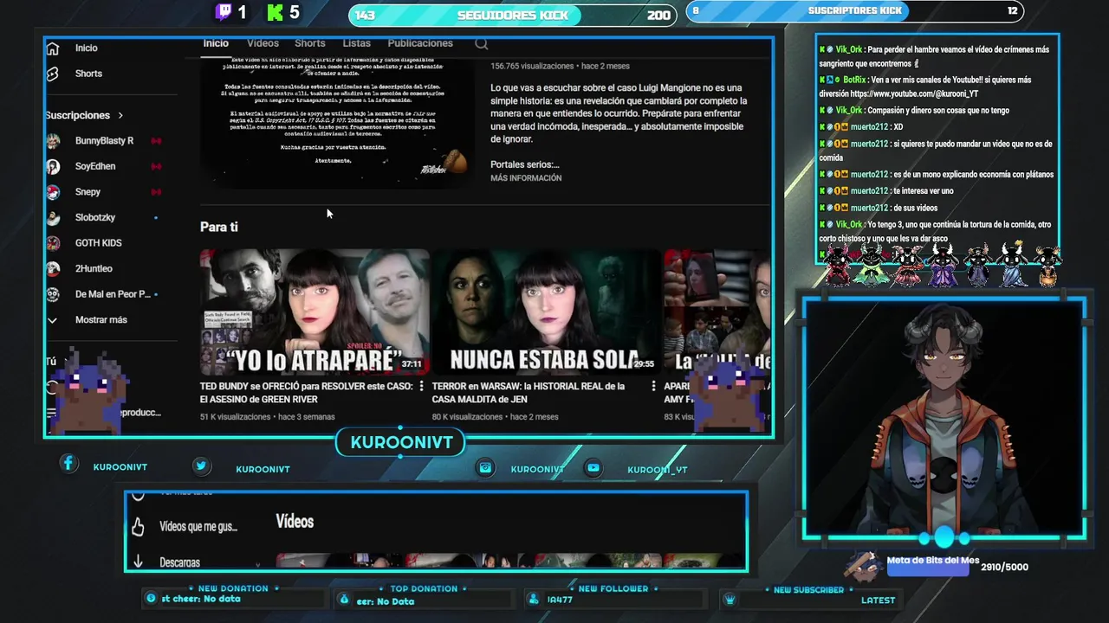Screen dimensions: 1109x623
Task: Click the Para ti section heading
Action: 219,227
